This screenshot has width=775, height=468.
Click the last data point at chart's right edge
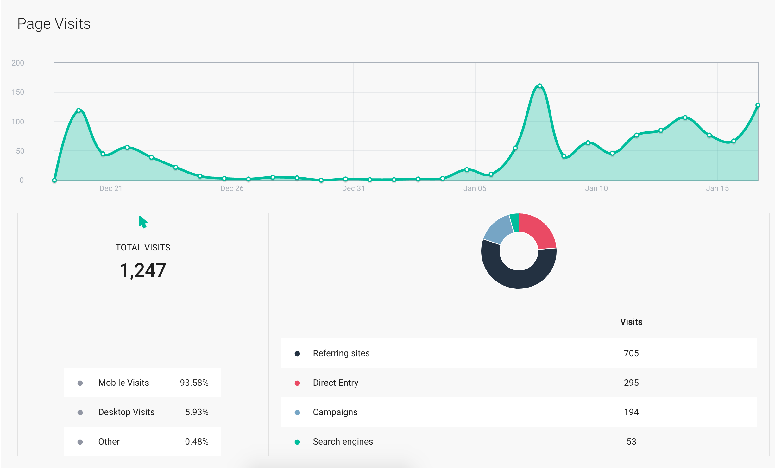pos(758,105)
